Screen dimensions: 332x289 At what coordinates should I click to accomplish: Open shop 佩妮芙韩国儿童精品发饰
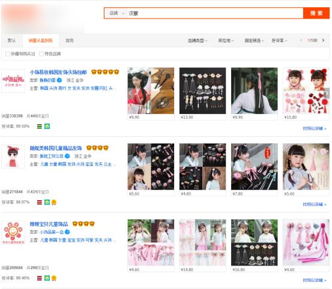[56, 148]
